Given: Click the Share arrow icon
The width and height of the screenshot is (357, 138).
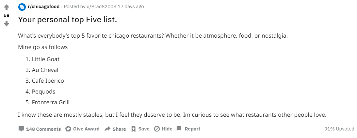Looking at the screenshot, I should click(107, 129).
